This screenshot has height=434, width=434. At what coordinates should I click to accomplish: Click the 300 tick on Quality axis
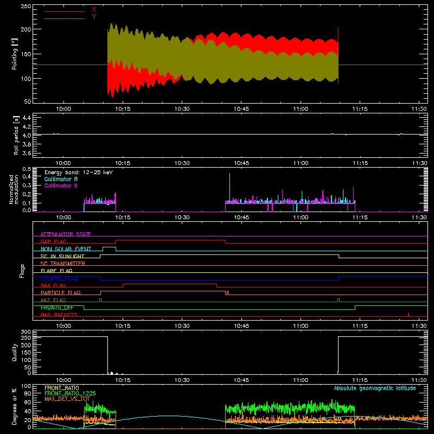click(x=26, y=332)
